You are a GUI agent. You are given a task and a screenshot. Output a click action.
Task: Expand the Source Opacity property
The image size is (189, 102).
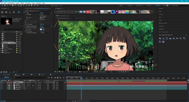pos(26,28)
